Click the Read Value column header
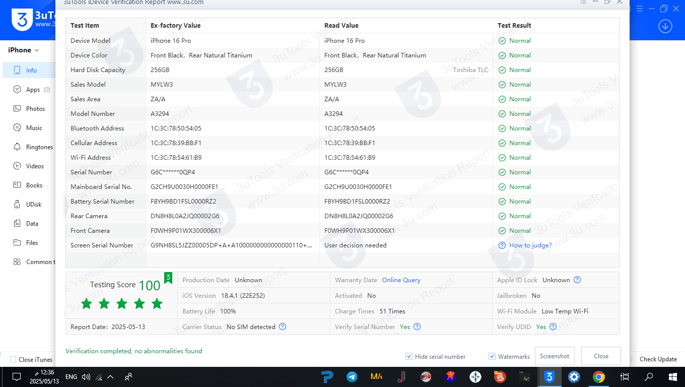 click(x=341, y=26)
